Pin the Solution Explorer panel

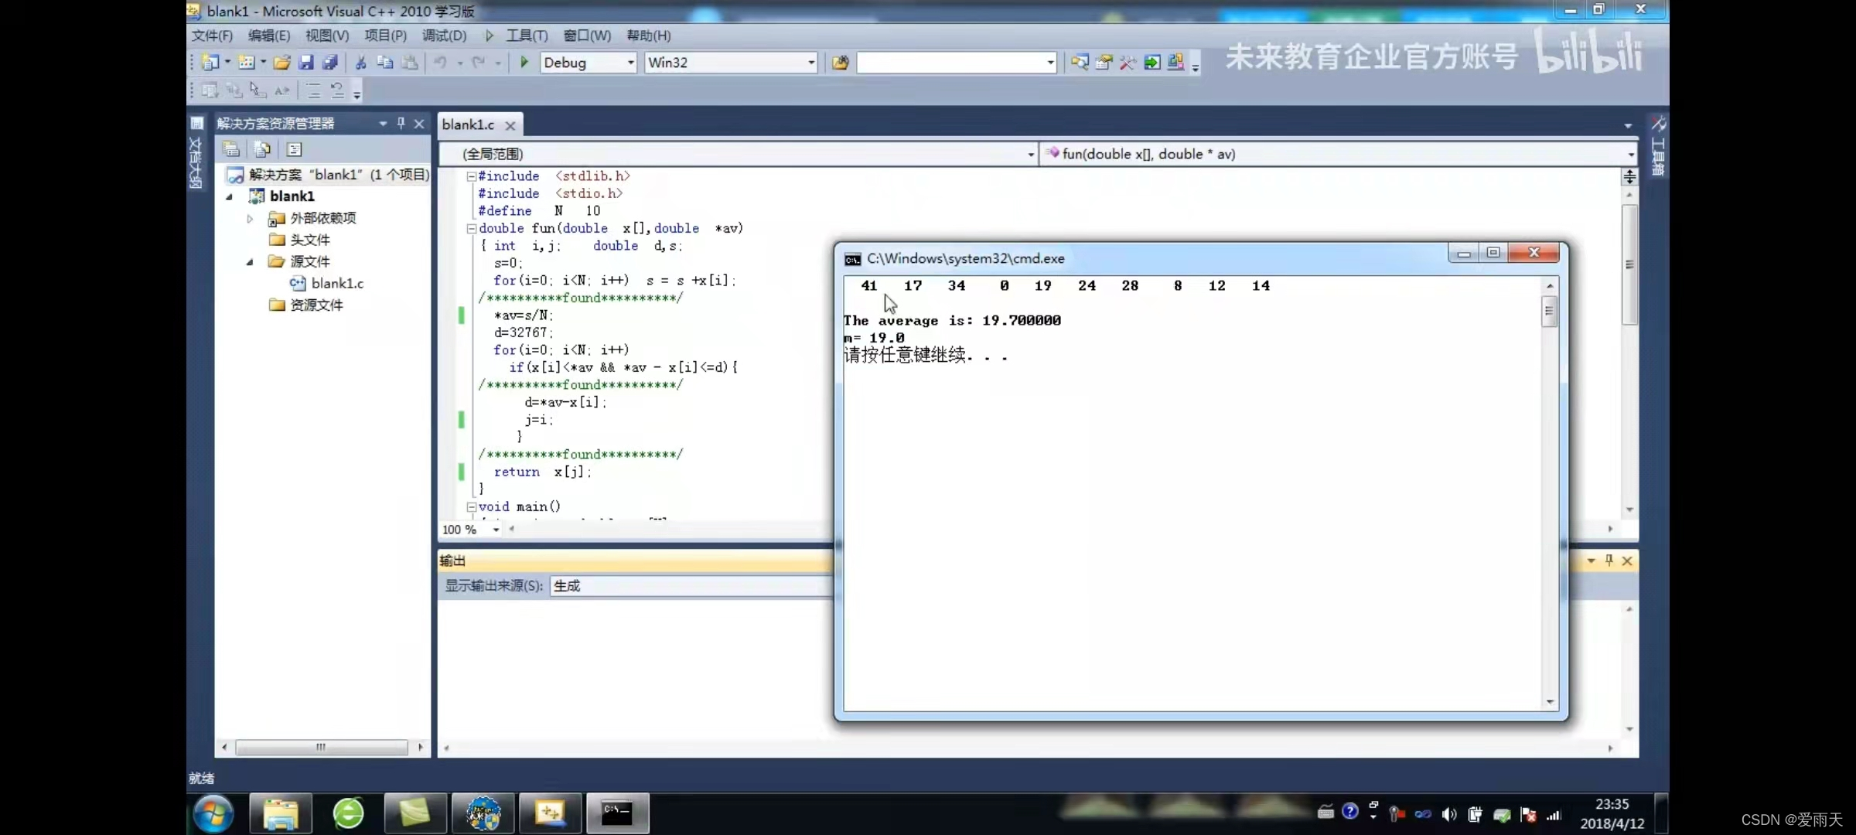pyautogui.click(x=401, y=123)
